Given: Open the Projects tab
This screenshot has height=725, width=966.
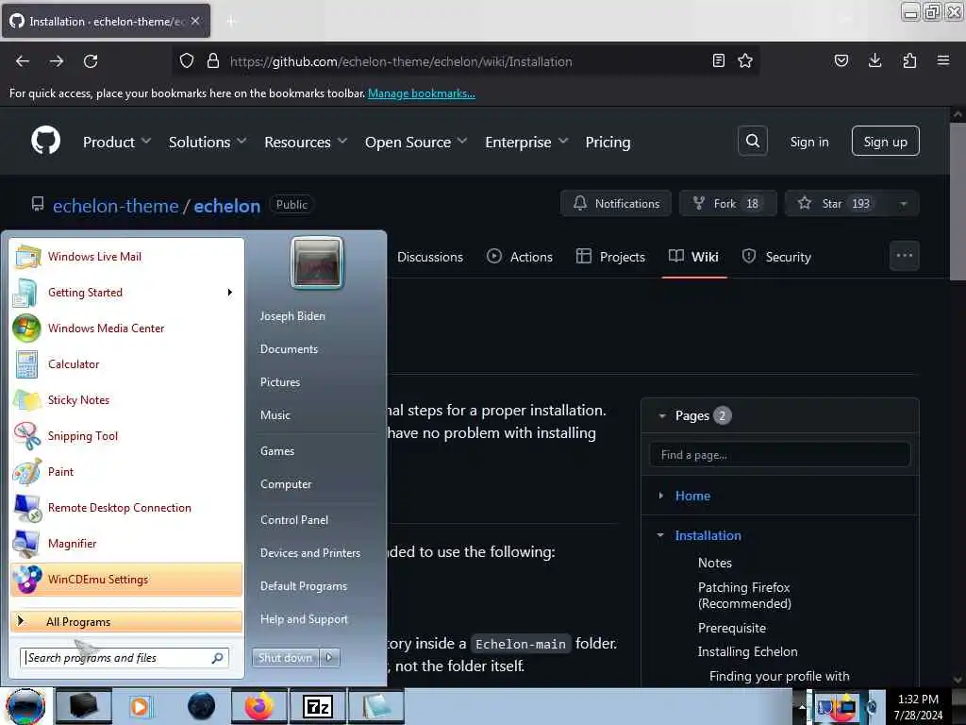Looking at the screenshot, I should [610, 257].
